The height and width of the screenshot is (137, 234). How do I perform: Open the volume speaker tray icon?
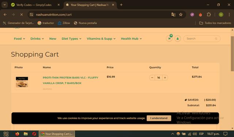195,134
